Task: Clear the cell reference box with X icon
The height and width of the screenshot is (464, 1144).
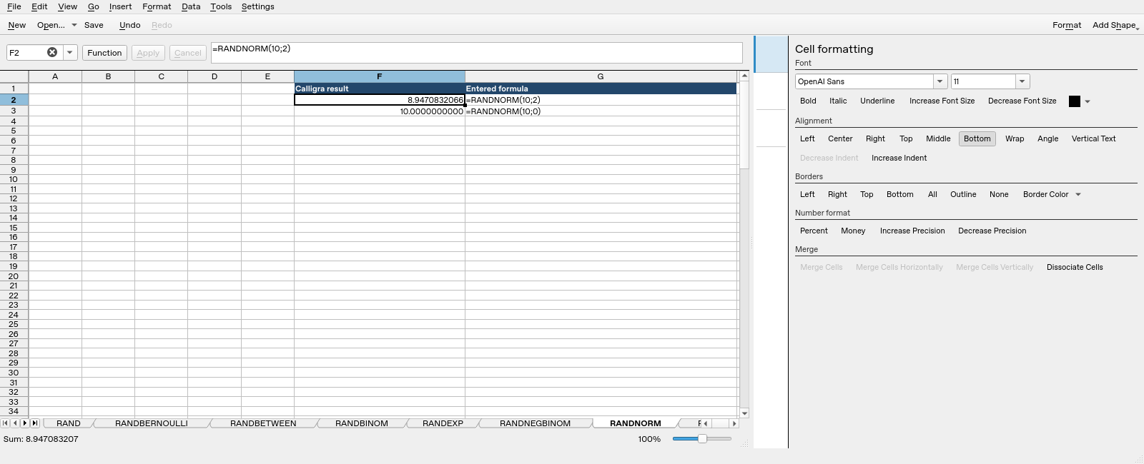Action: coord(52,52)
